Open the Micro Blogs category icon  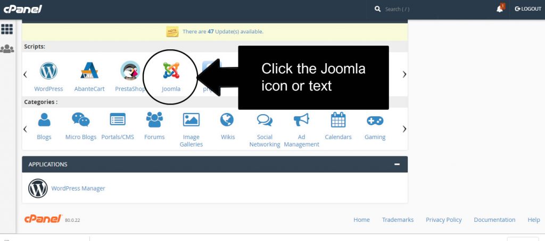click(x=81, y=119)
